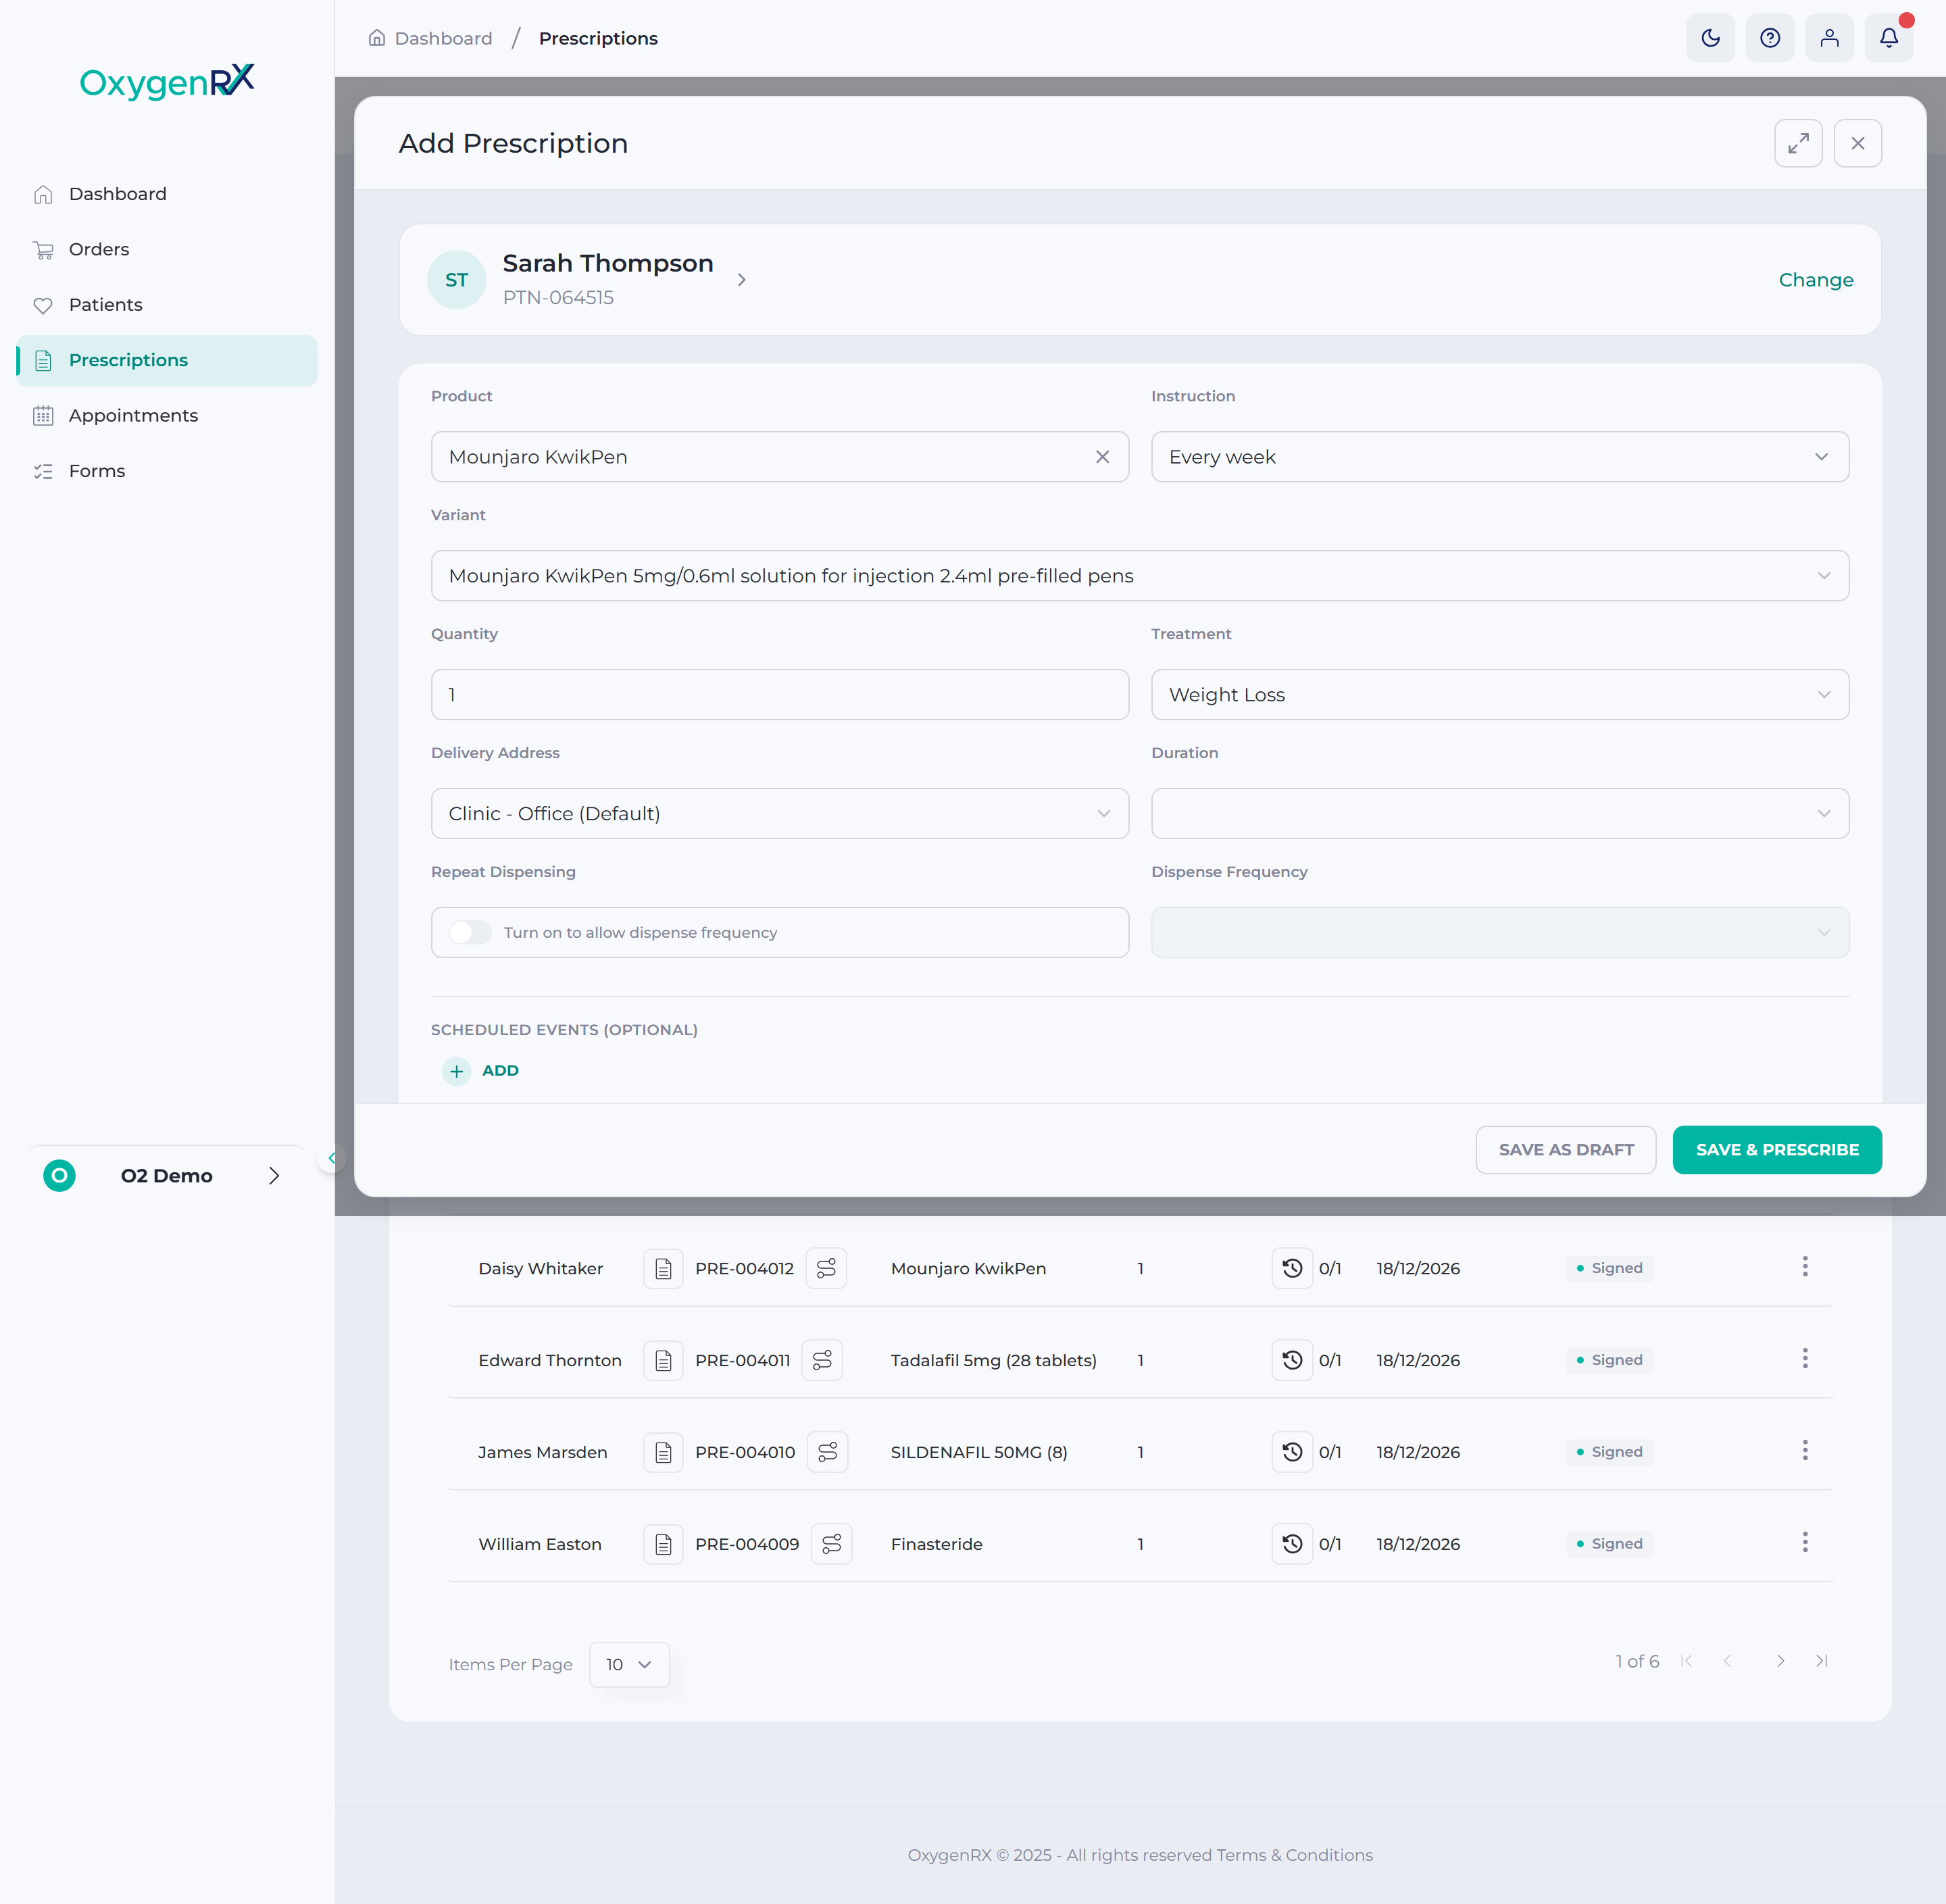Collapse the sidebar with the arrow handle

click(331, 1158)
